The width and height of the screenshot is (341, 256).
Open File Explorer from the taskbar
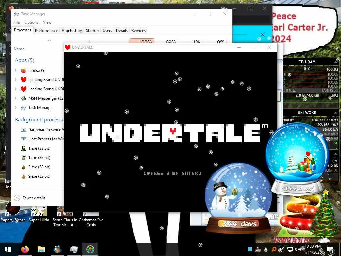(41, 249)
